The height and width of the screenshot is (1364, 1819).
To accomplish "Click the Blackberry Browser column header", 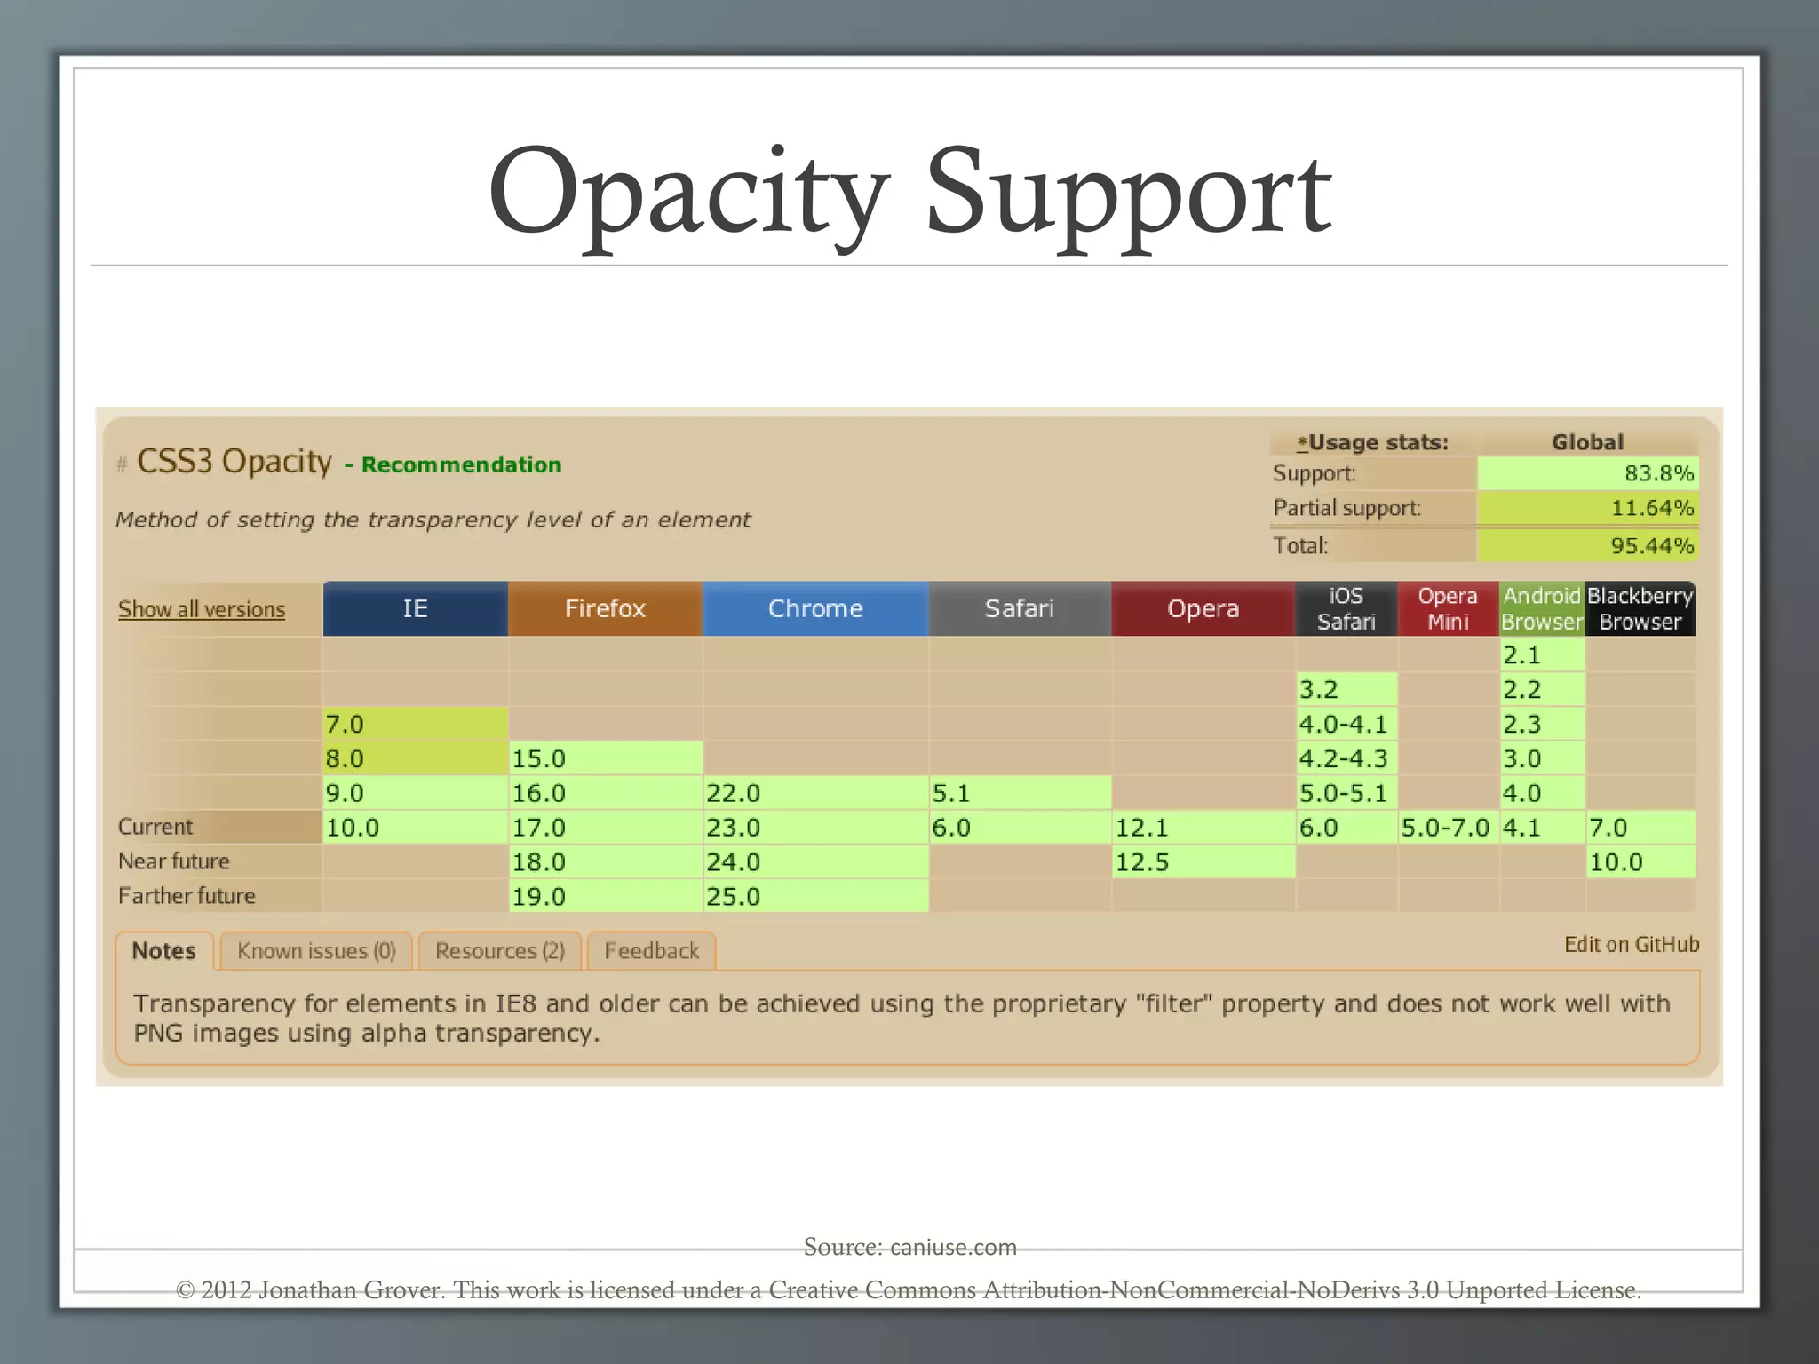I will [x=1640, y=609].
